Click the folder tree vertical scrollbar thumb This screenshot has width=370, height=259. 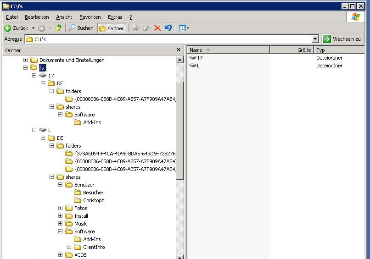tap(180, 131)
